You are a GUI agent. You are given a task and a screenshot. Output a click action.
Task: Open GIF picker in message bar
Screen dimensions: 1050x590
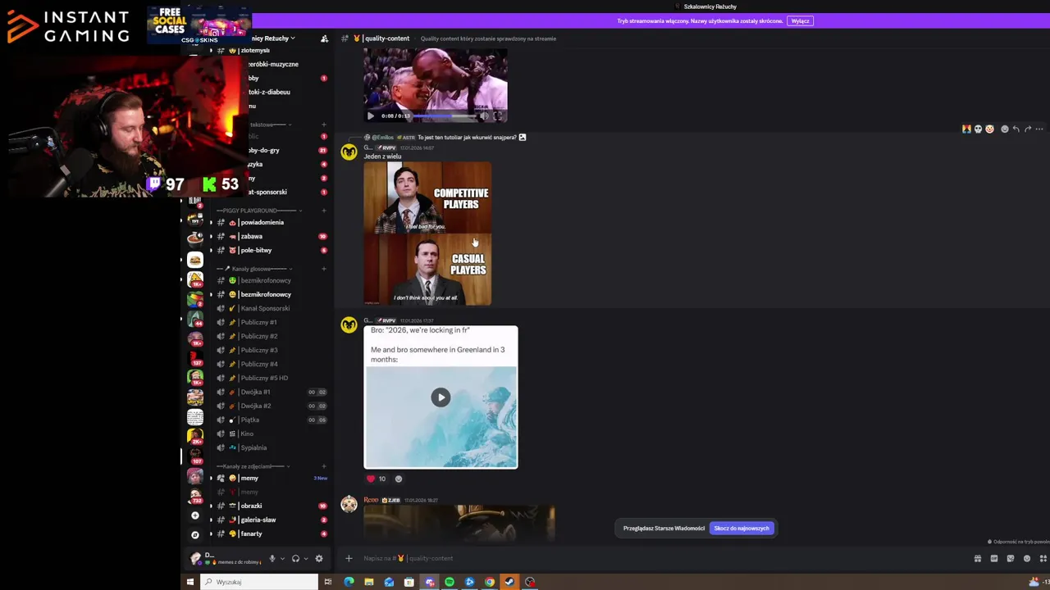pyautogui.click(x=994, y=558)
